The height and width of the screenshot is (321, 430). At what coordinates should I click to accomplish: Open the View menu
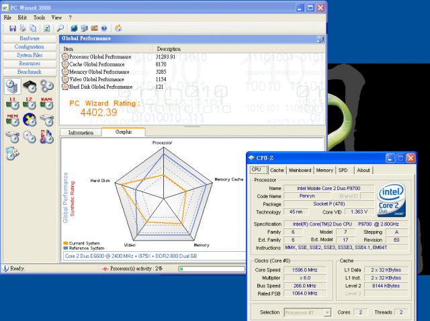[x=56, y=17]
